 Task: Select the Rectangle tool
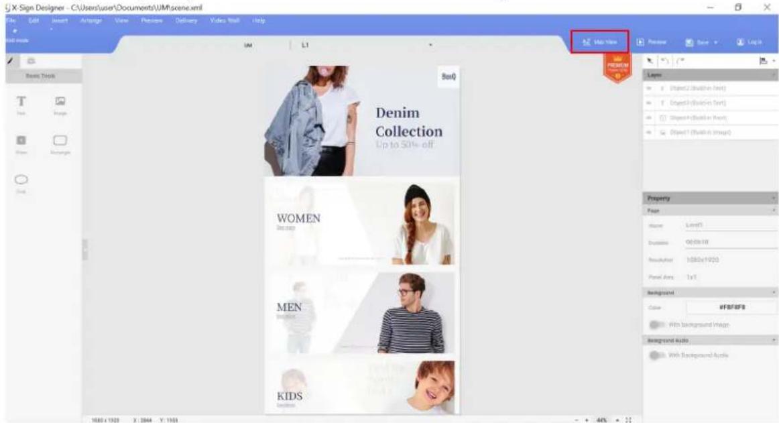[60, 144]
